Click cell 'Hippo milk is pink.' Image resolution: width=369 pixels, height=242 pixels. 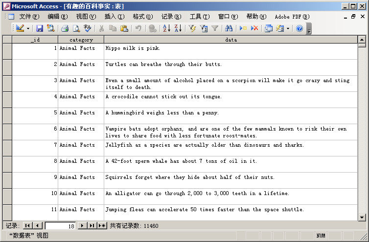[x=231, y=51]
